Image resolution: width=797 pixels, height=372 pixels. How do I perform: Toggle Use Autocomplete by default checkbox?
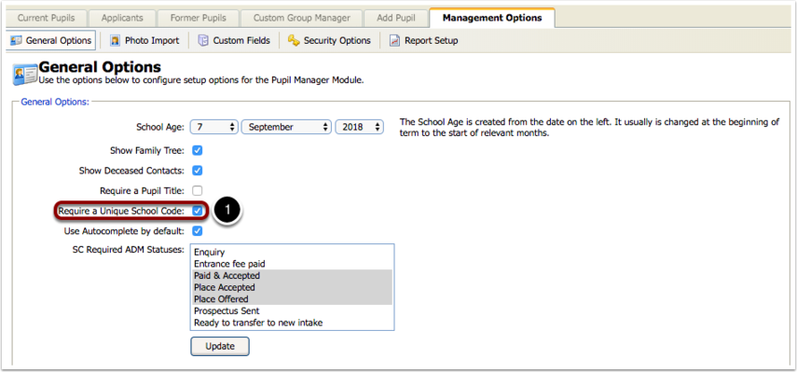(198, 230)
